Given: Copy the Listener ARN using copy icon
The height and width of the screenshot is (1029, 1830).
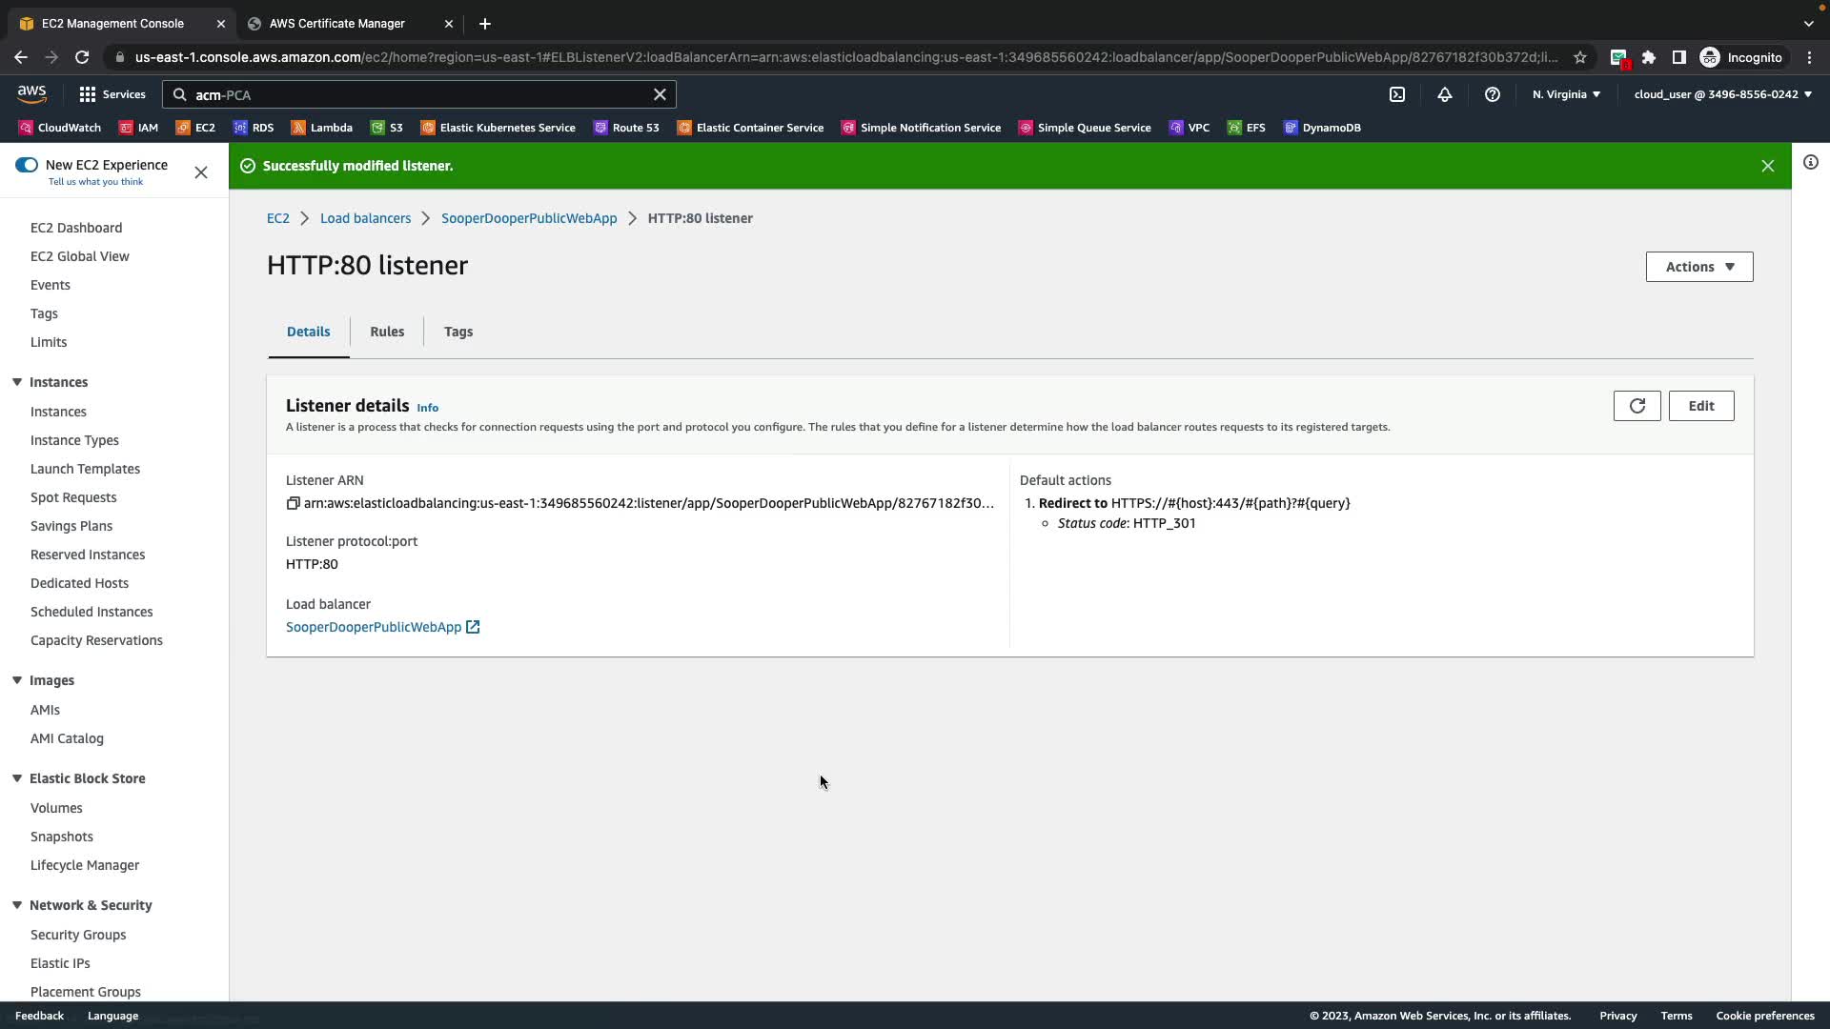Looking at the screenshot, I should [x=294, y=503].
